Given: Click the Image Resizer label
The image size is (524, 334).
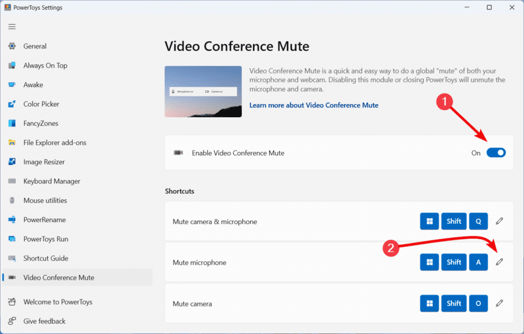Looking at the screenshot, I should pyautogui.click(x=44, y=162).
